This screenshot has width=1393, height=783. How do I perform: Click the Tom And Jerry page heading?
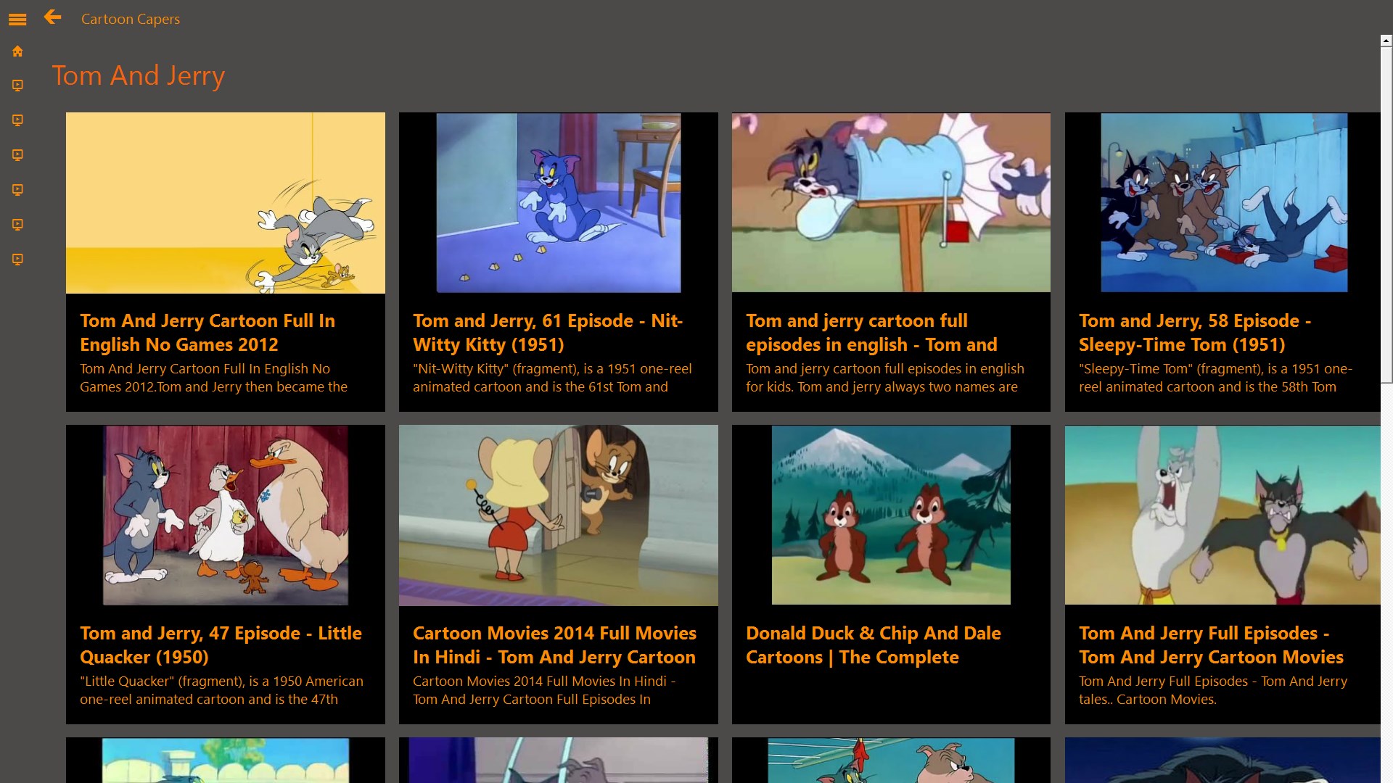(x=139, y=75)
